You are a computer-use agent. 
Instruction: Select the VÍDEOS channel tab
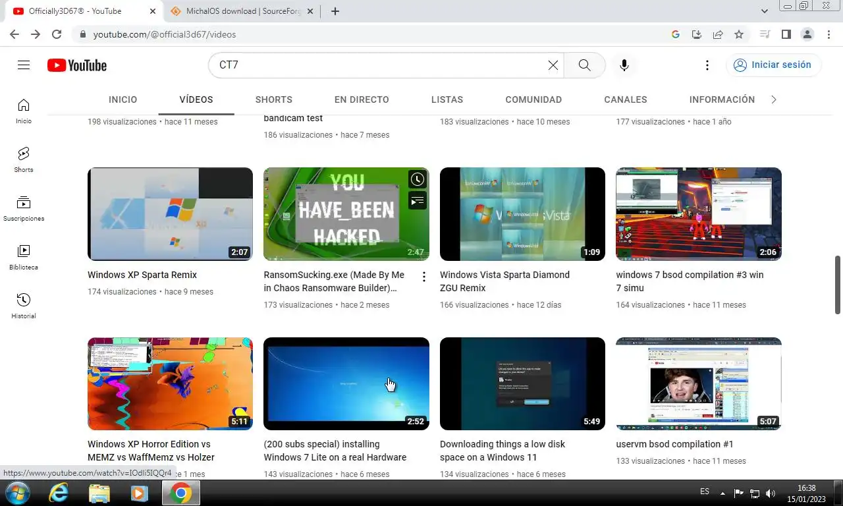tap(196, 99)
